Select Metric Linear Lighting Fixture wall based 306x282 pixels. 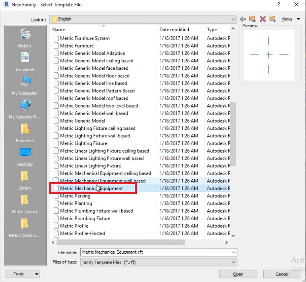pyautogui.click(x=102, y=158)
